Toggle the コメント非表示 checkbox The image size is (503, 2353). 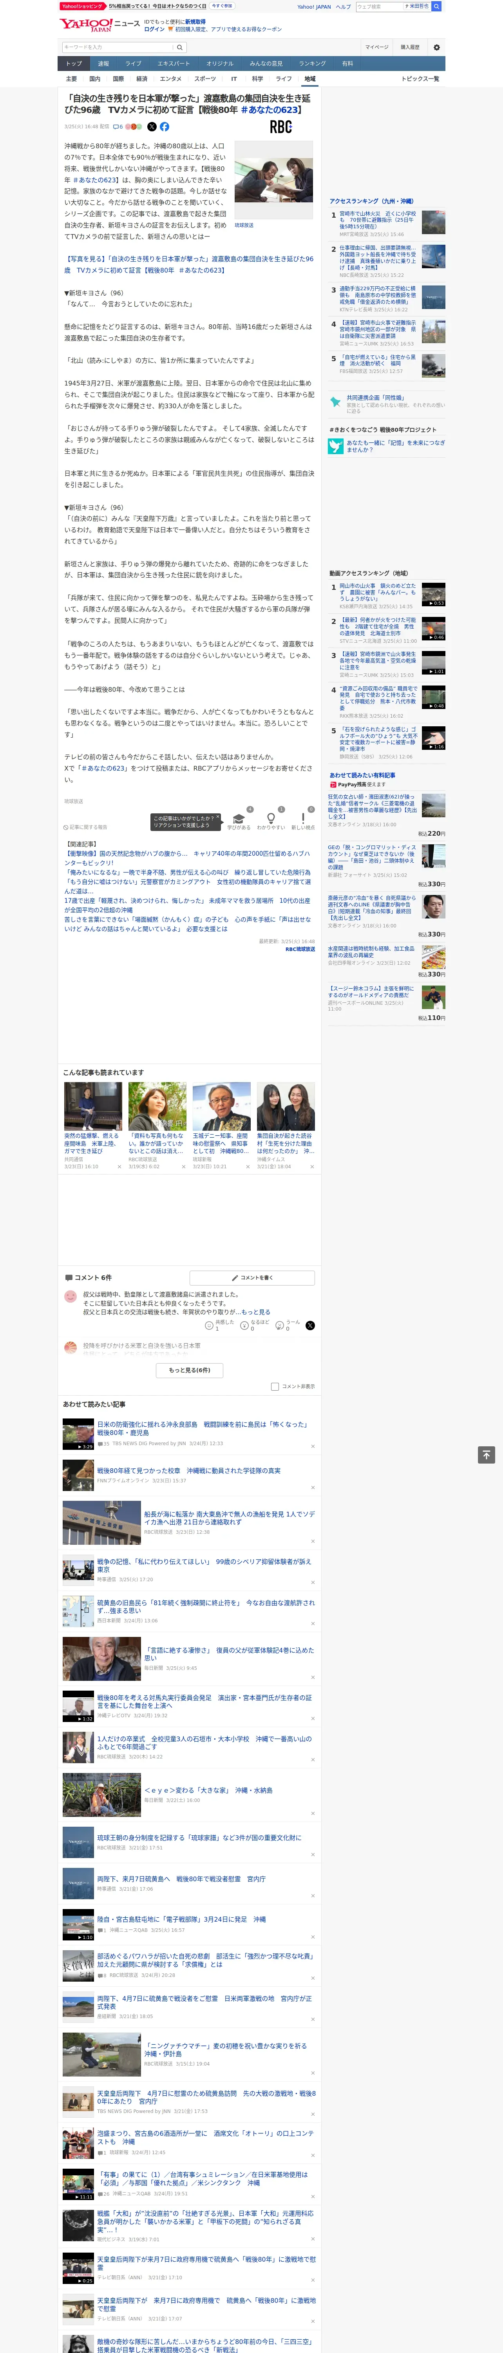275,1387
